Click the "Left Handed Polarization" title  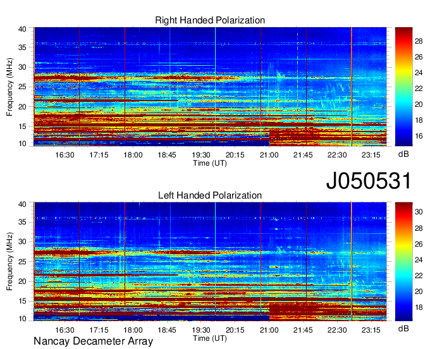[x=210, y=195]
